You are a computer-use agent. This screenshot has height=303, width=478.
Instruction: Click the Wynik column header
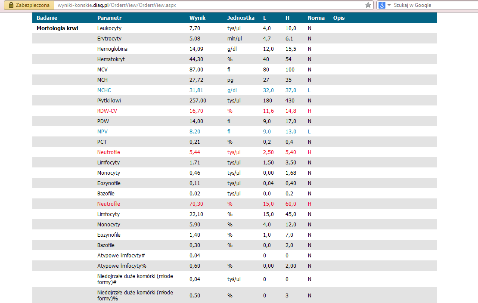198,18
